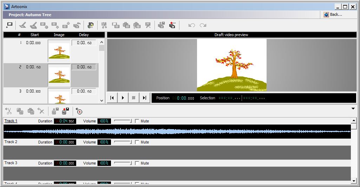Mute Track 1 with its checkbox
360x187 pixels.
pyautogui.click(x=137, y=121)
